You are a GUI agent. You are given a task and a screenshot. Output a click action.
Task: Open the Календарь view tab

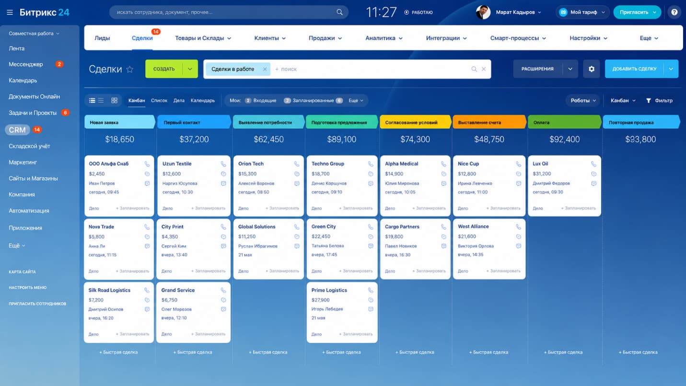click(203, 101)
